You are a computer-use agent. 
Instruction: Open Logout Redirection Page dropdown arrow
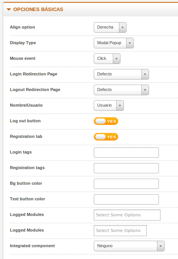pyautogui.click(x=145, y=90)
